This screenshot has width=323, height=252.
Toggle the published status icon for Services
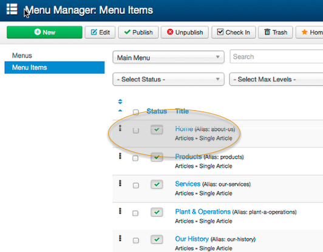tap(157, 184)
